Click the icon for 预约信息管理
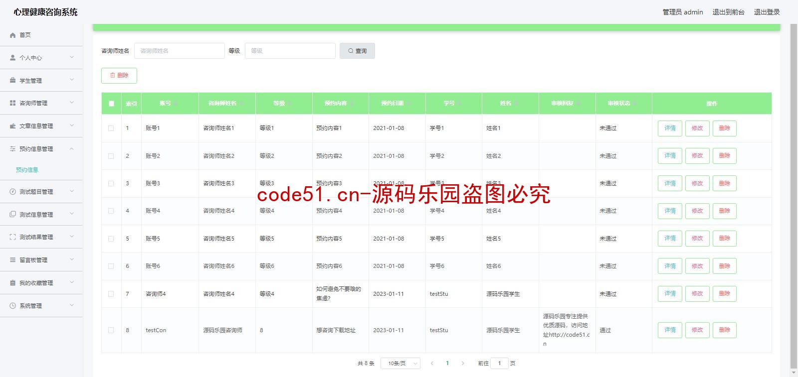This screenshot has height=377, width=798. pyautogui.click(x=13, y=149)
